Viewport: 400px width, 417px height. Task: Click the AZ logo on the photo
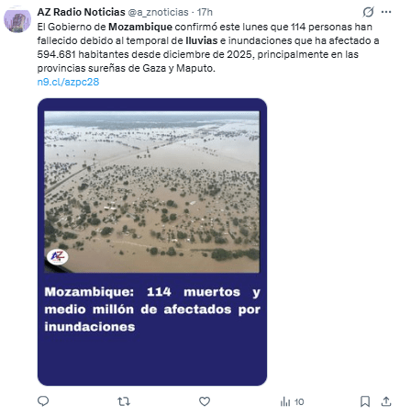pos(58,256)
